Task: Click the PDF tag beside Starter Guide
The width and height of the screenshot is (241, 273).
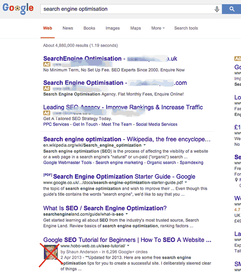Action: click(48, 175)
